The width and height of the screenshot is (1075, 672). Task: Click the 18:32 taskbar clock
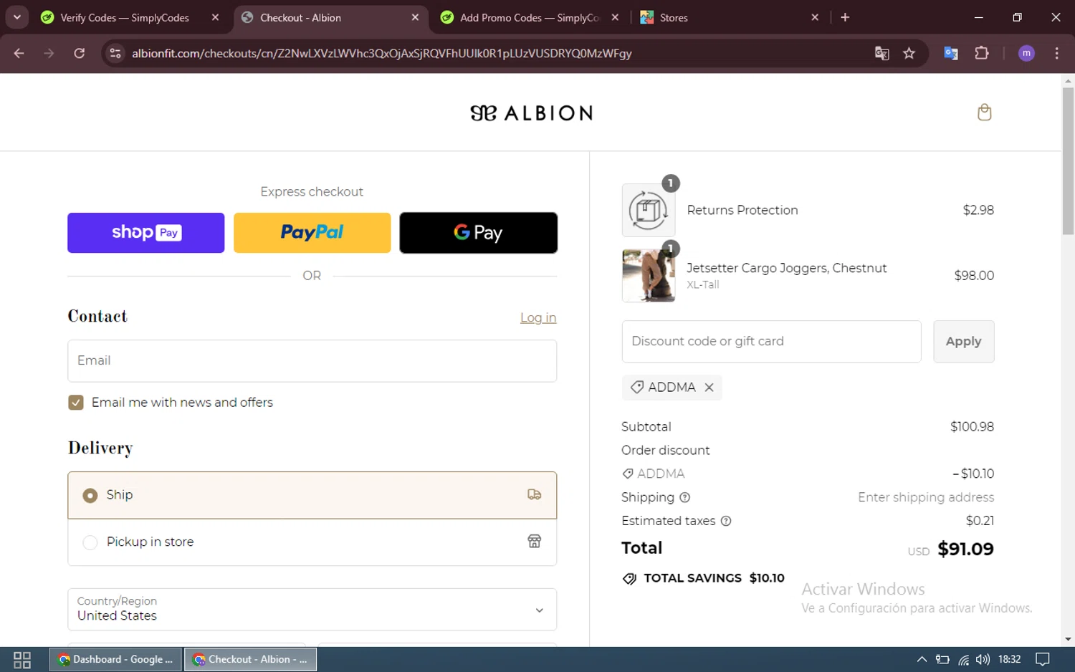(x=1009, y=660)
